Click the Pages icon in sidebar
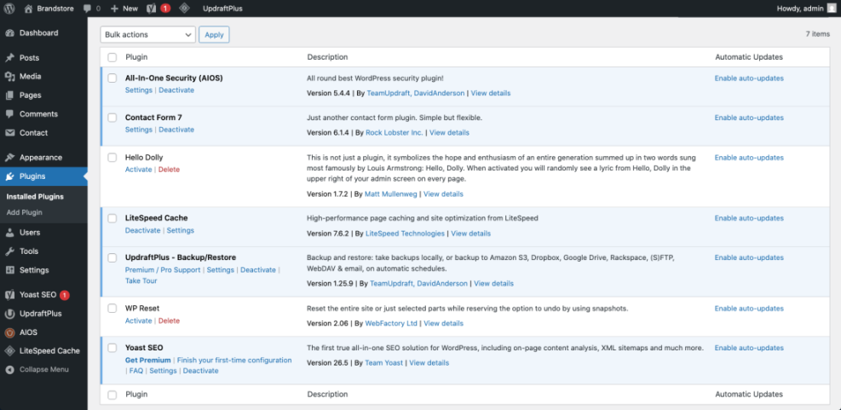This screenshot has width=841, height=410. pyautogui.click(x=9, y=95)
